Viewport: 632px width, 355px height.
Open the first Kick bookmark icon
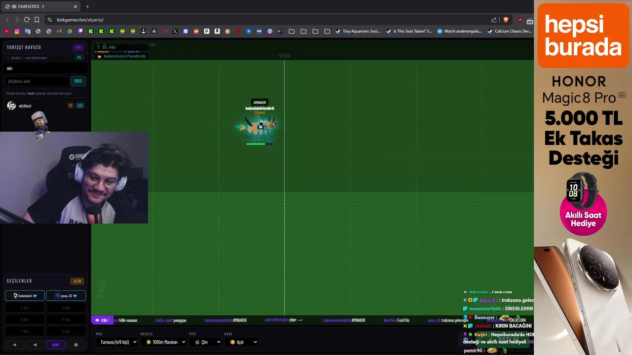pos(91,31)
